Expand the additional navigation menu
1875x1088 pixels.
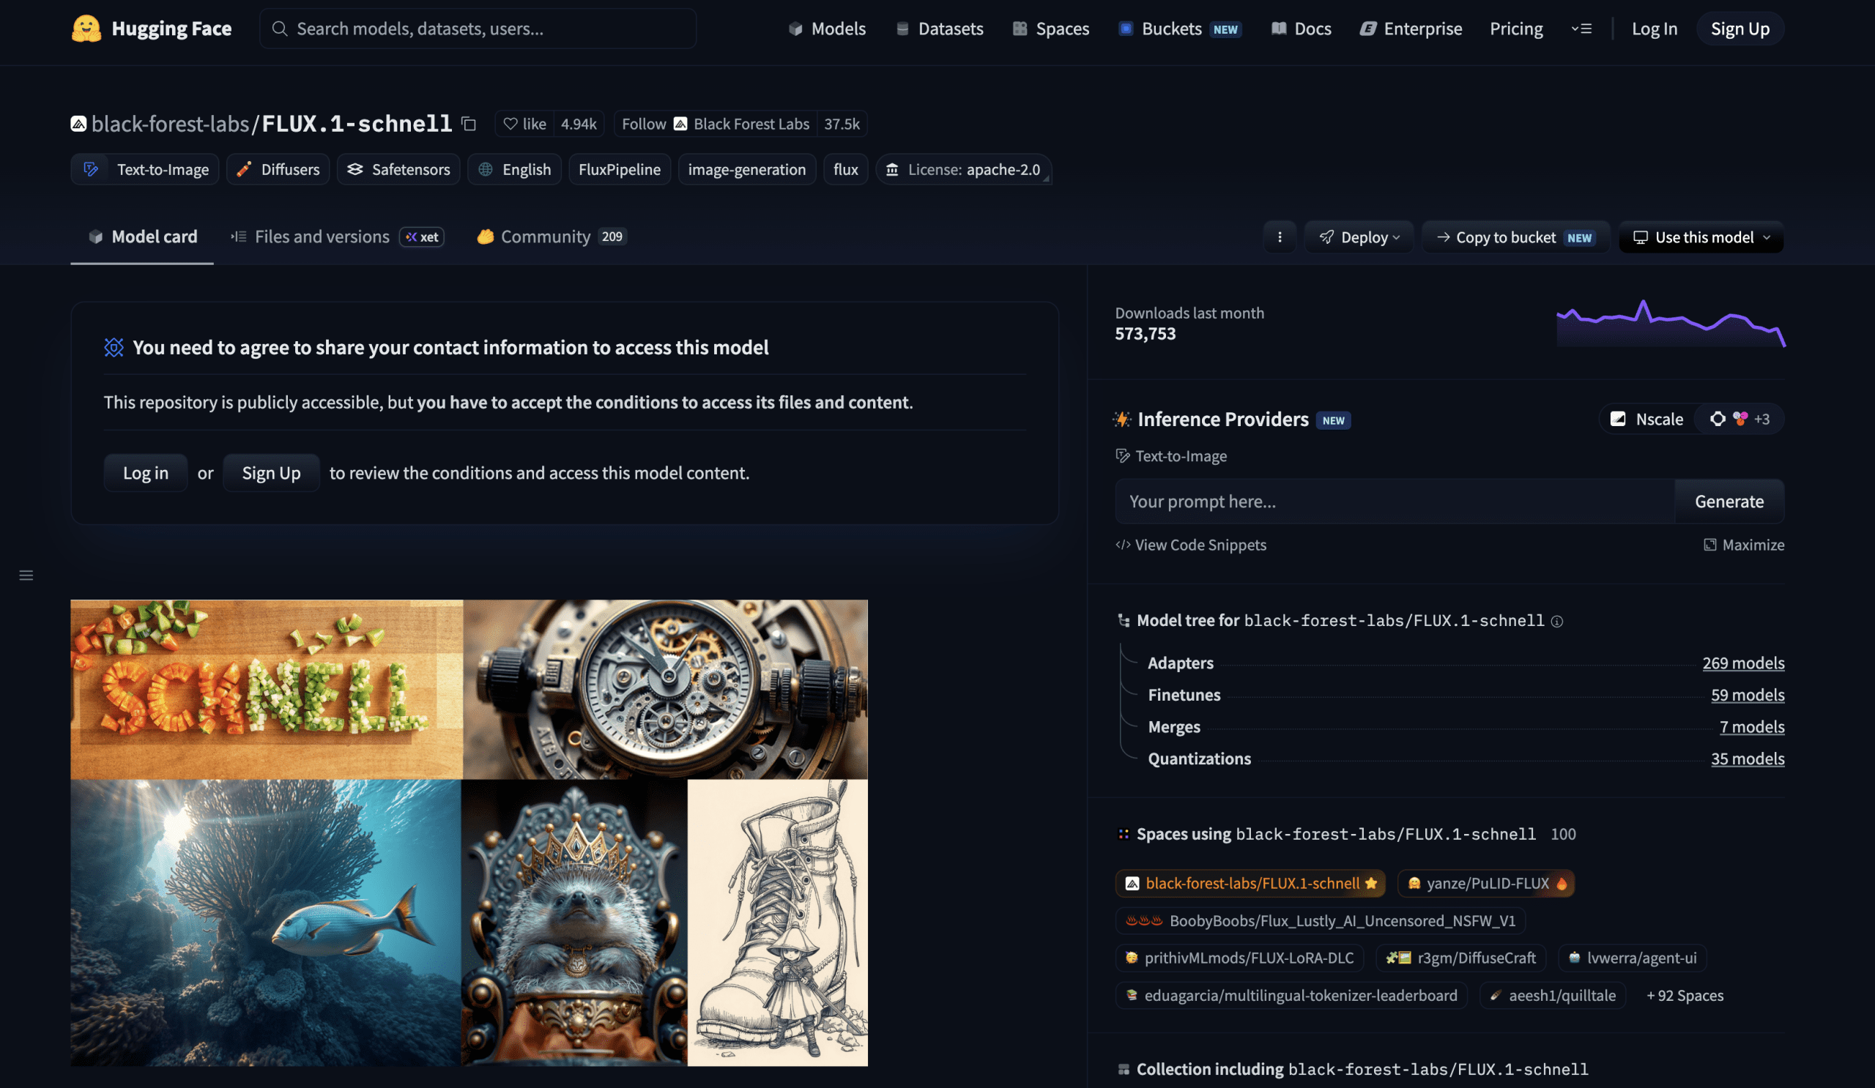[1581, 29]
